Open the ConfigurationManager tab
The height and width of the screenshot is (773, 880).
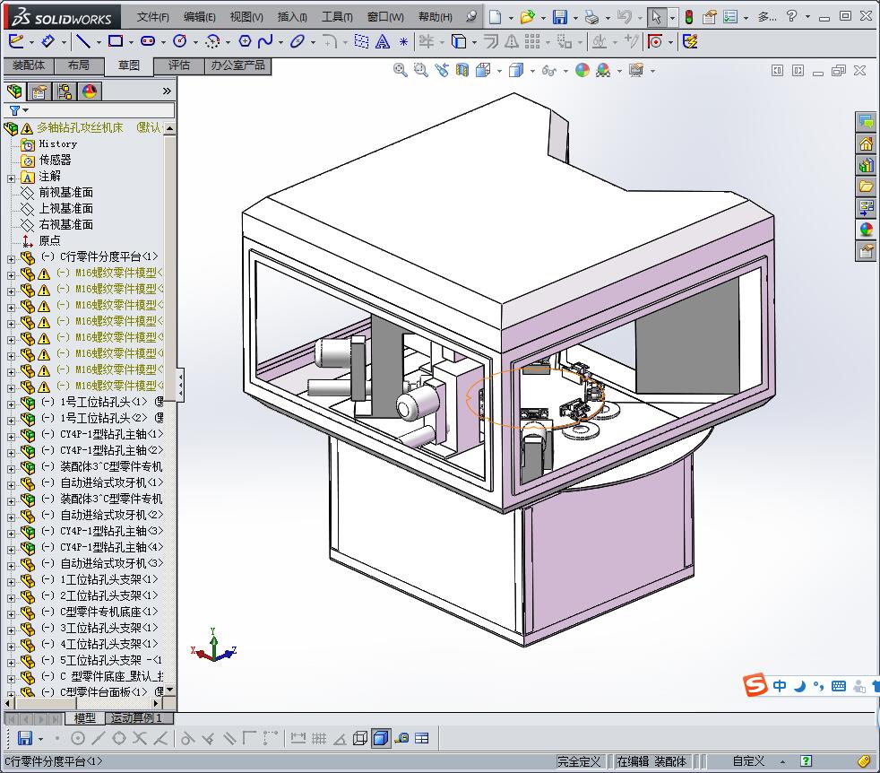(x=65, y=91)
